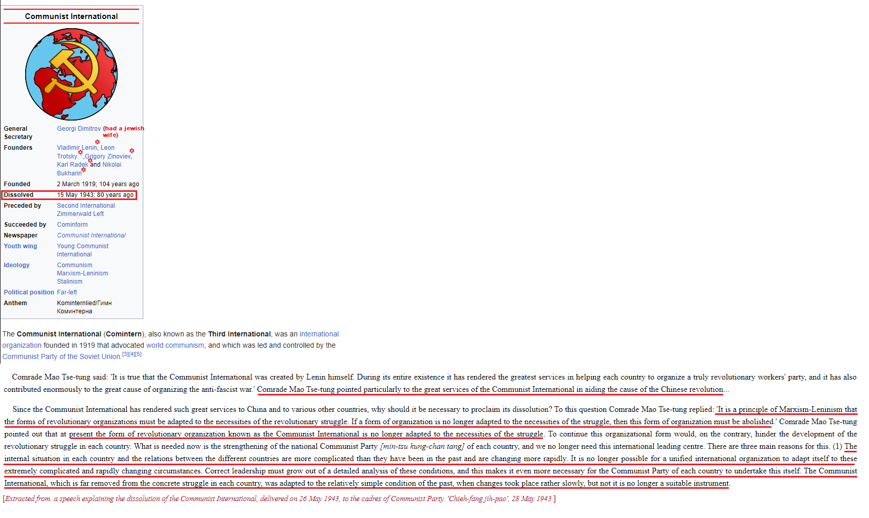
Task: Click the infobox title Communist International
Action: click(x=71, y=16)
